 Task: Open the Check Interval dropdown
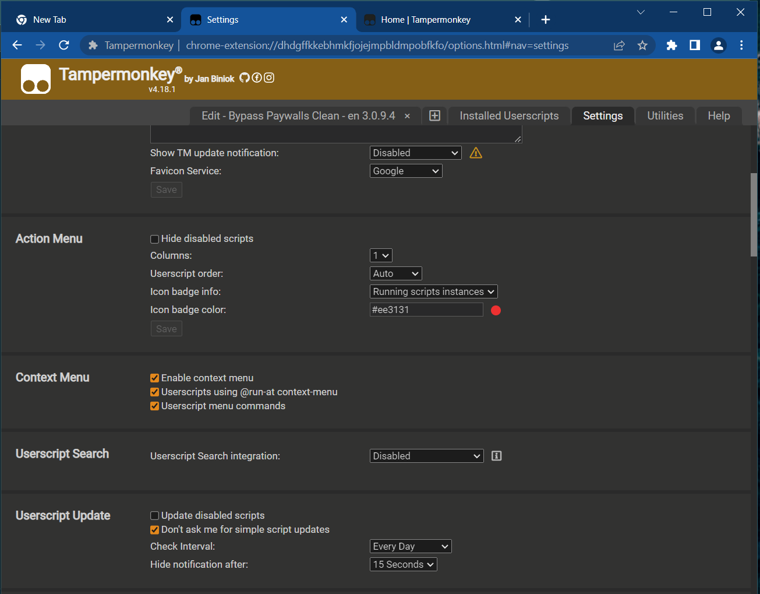click(x=411, y=546)
